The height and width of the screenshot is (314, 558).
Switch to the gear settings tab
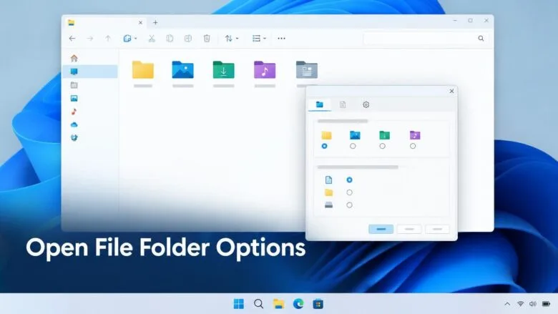(x=366, y=104)
